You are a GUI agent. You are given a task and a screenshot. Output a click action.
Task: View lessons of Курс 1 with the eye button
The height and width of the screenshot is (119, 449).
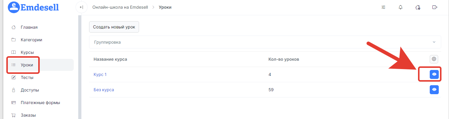click(x=434, y=74)
